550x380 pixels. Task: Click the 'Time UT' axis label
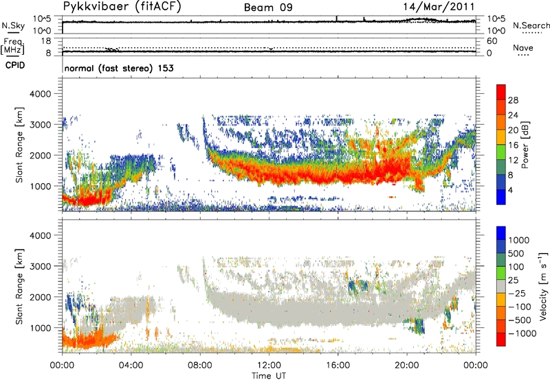click(x=269, y=376)
